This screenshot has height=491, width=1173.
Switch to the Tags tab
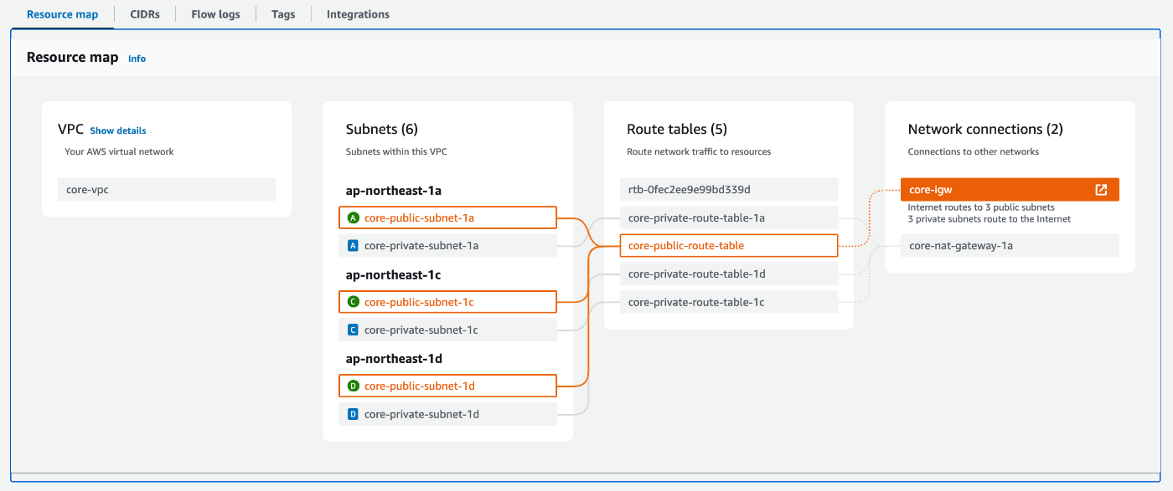(x=283, y=14)
